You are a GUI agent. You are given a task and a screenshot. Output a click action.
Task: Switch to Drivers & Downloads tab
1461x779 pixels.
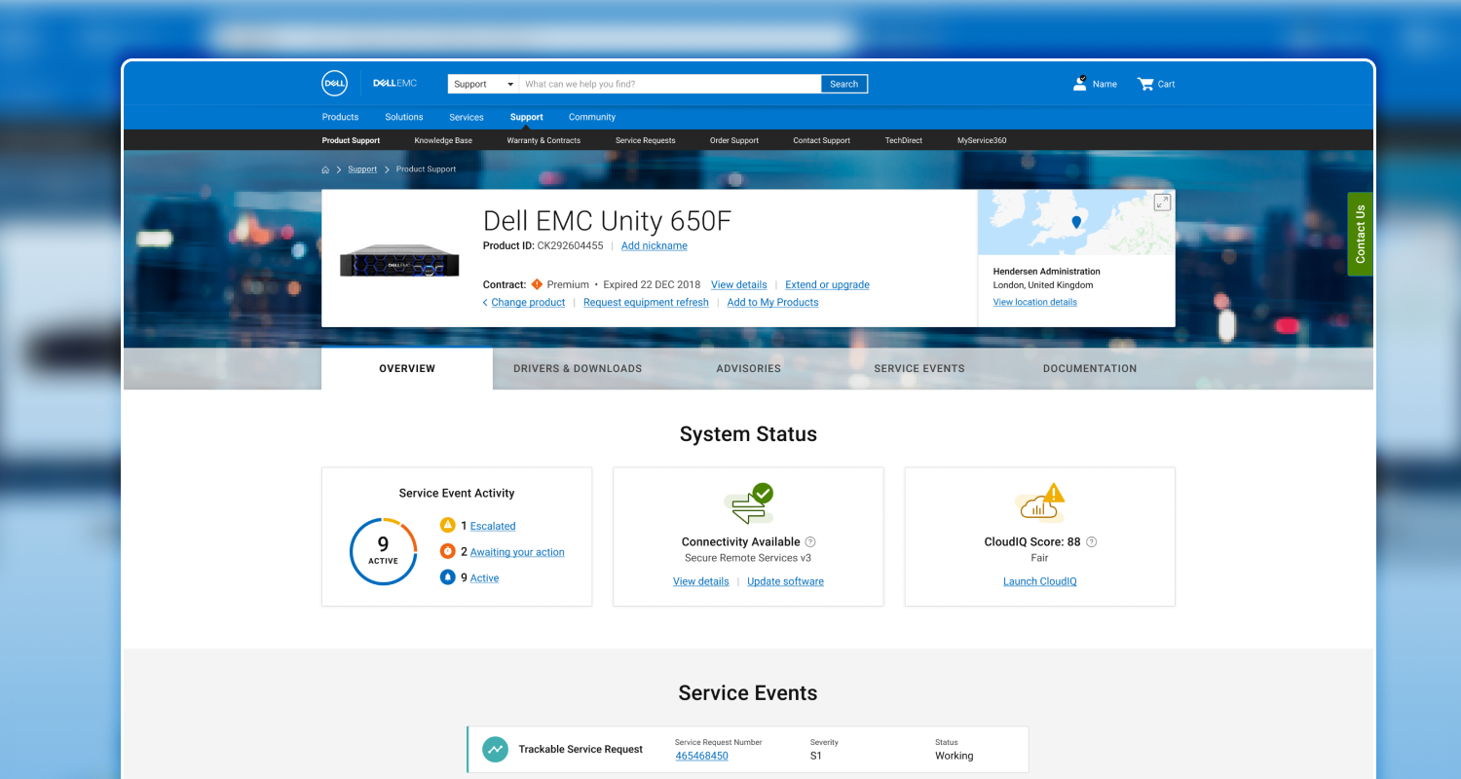coord(578,368)
